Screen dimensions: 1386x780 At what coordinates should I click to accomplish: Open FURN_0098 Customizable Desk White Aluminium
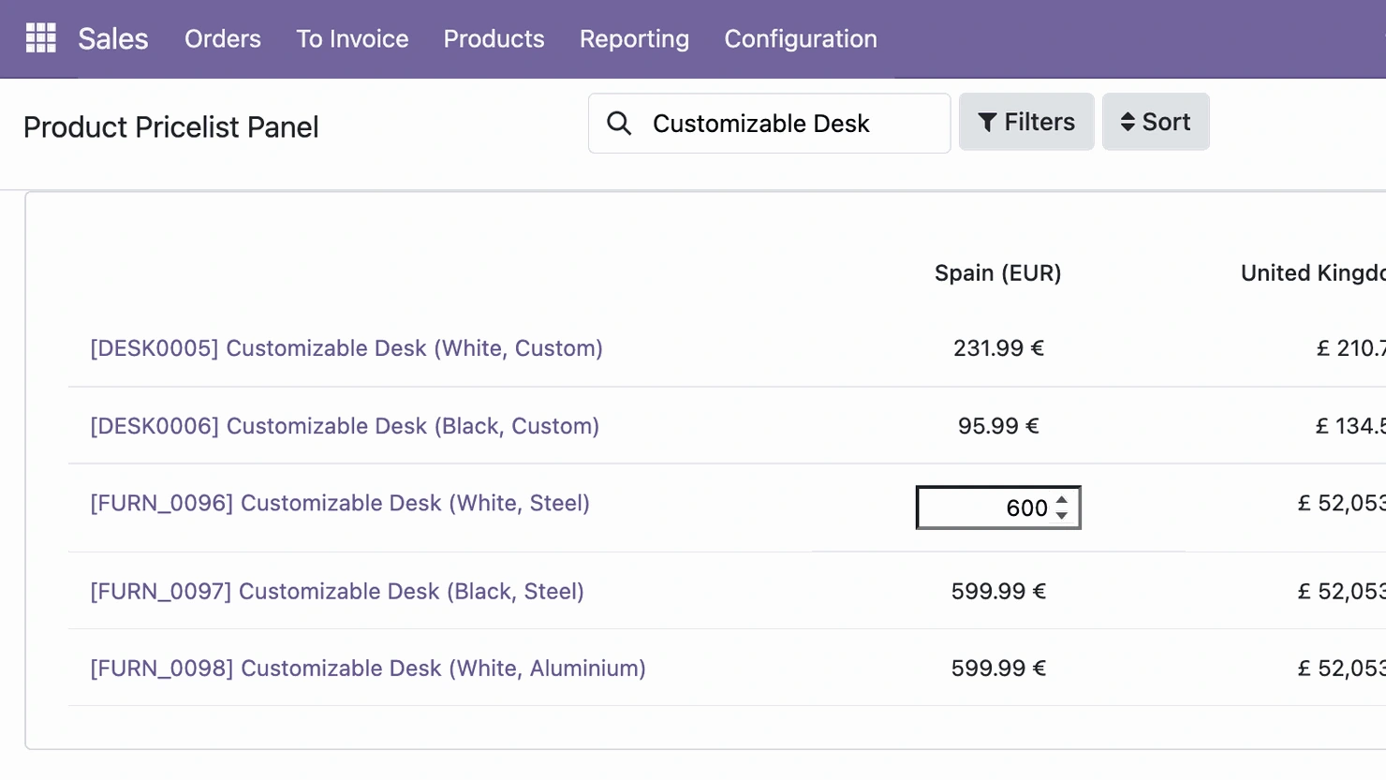[366, 668]
